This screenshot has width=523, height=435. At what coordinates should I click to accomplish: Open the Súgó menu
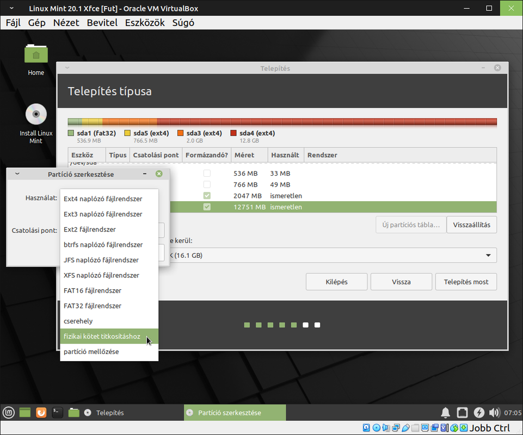(x=183, y=23)
